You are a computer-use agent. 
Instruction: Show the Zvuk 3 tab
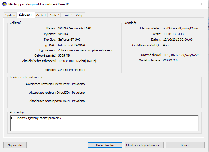pos(67,15)
